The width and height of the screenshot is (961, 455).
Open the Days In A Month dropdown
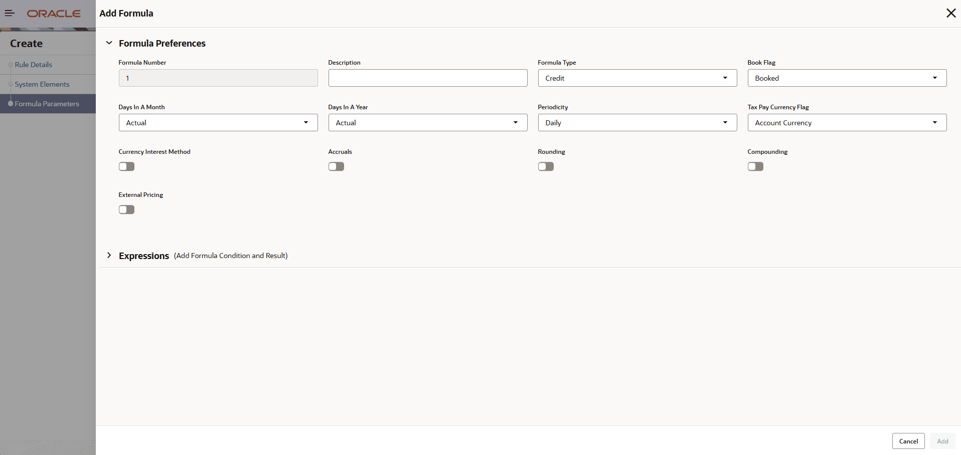click(x=218, y=123)
